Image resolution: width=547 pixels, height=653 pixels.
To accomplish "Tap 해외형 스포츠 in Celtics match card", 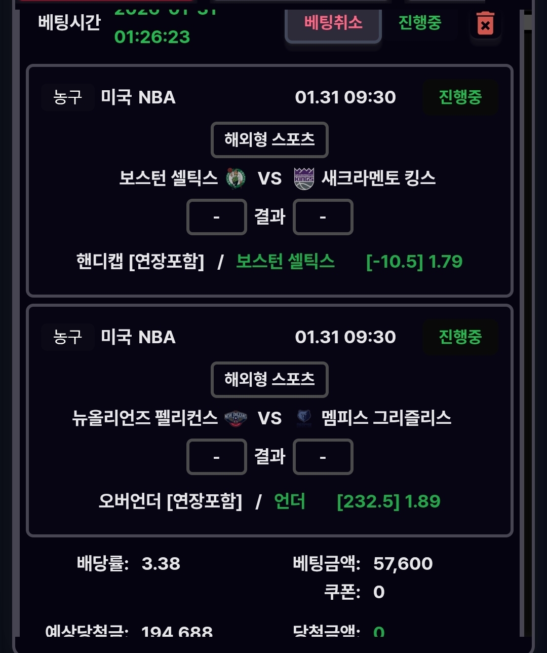I will tap(269, 139).
